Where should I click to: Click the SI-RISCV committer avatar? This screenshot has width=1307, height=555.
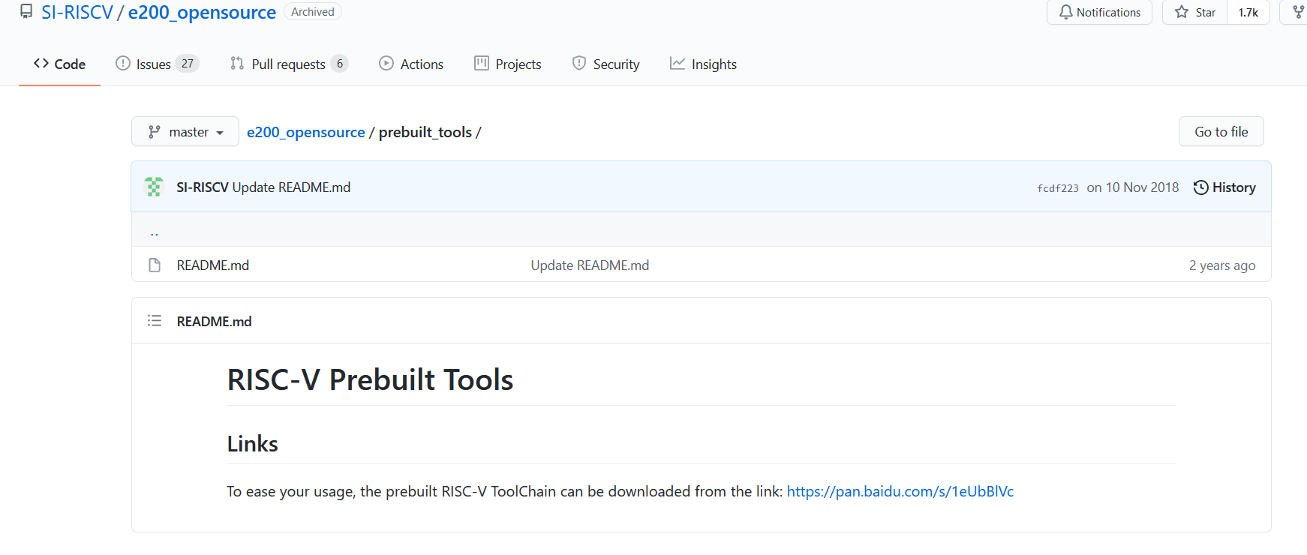click(x=154, y=187)
